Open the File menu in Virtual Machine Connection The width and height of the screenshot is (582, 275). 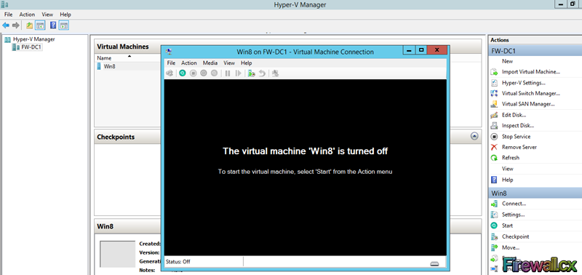click(171, 63)
